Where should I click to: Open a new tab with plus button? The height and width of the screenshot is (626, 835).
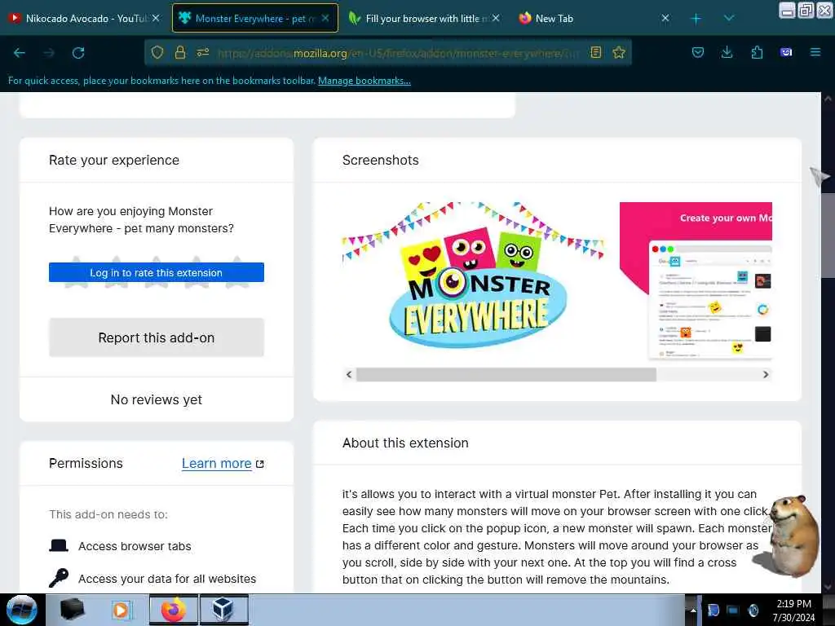pyautogui.click(x=696, y=19)
